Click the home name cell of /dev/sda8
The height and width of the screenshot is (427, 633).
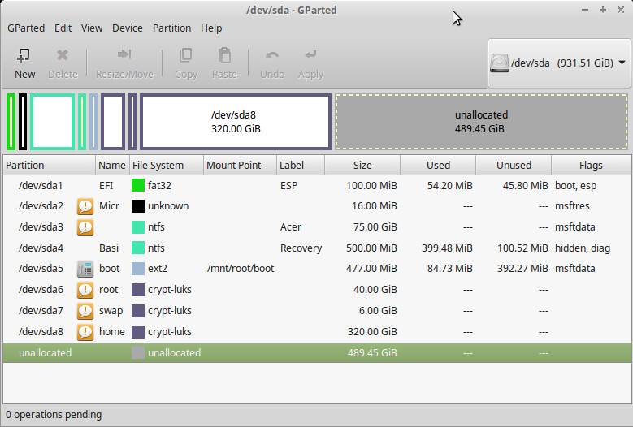tap(112, 332)
